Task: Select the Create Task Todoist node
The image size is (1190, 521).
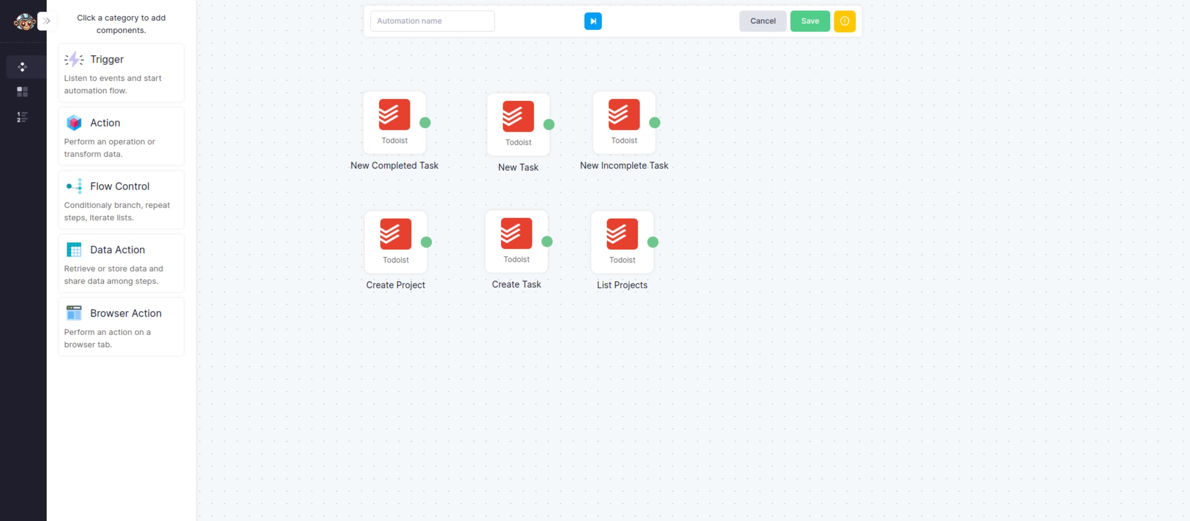Action: point(517,242)
